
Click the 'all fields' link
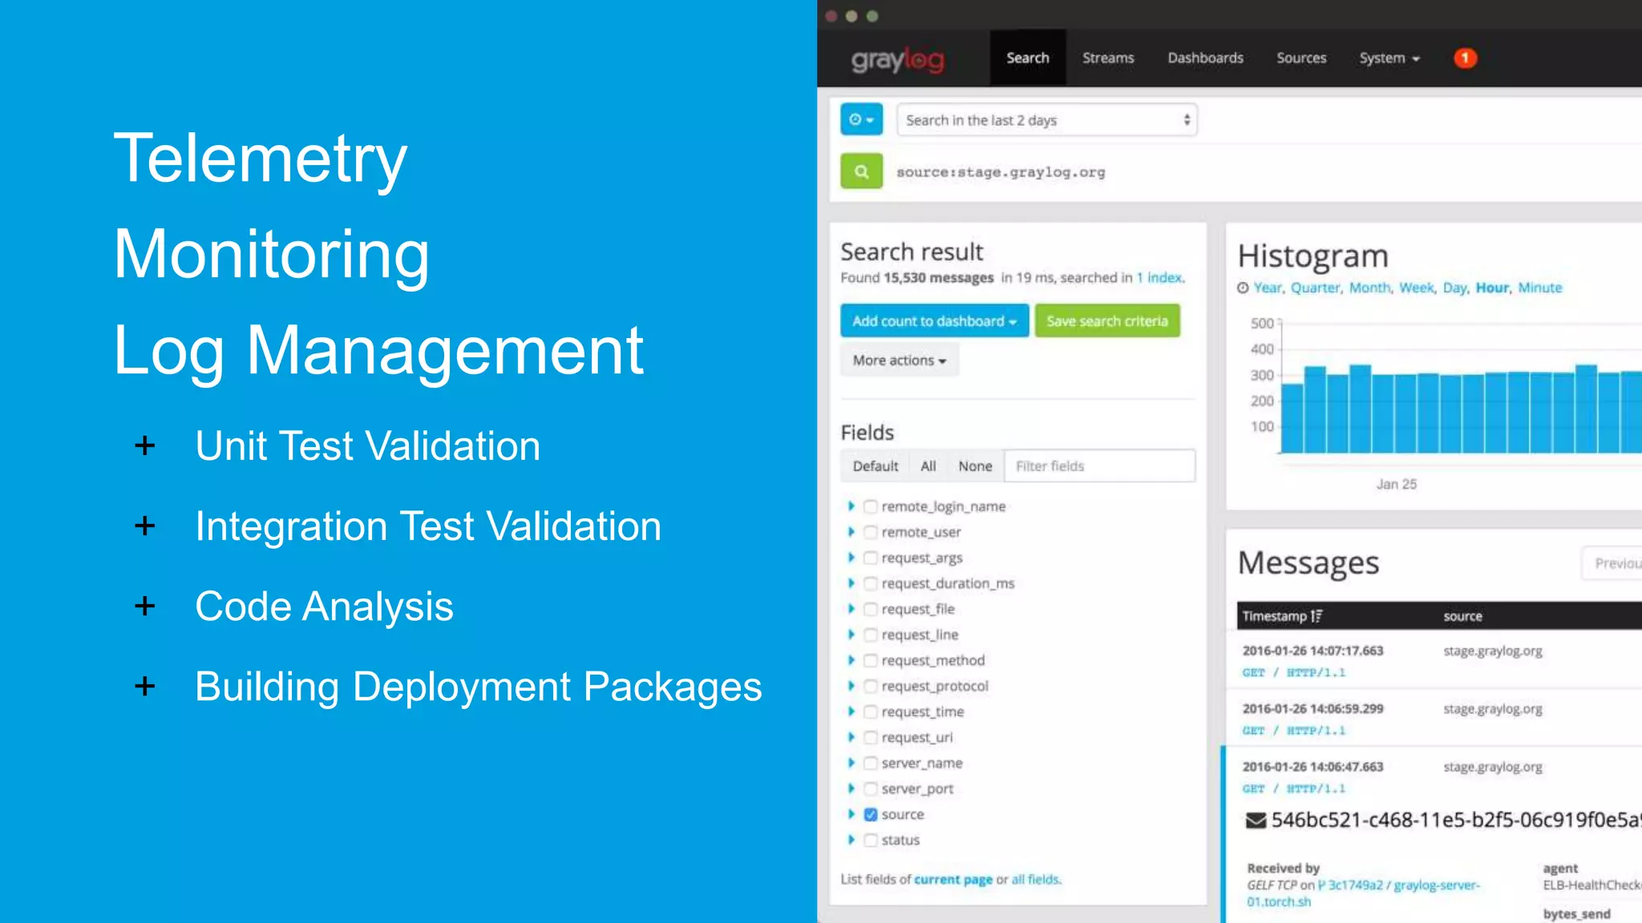tap(1035, 879)
